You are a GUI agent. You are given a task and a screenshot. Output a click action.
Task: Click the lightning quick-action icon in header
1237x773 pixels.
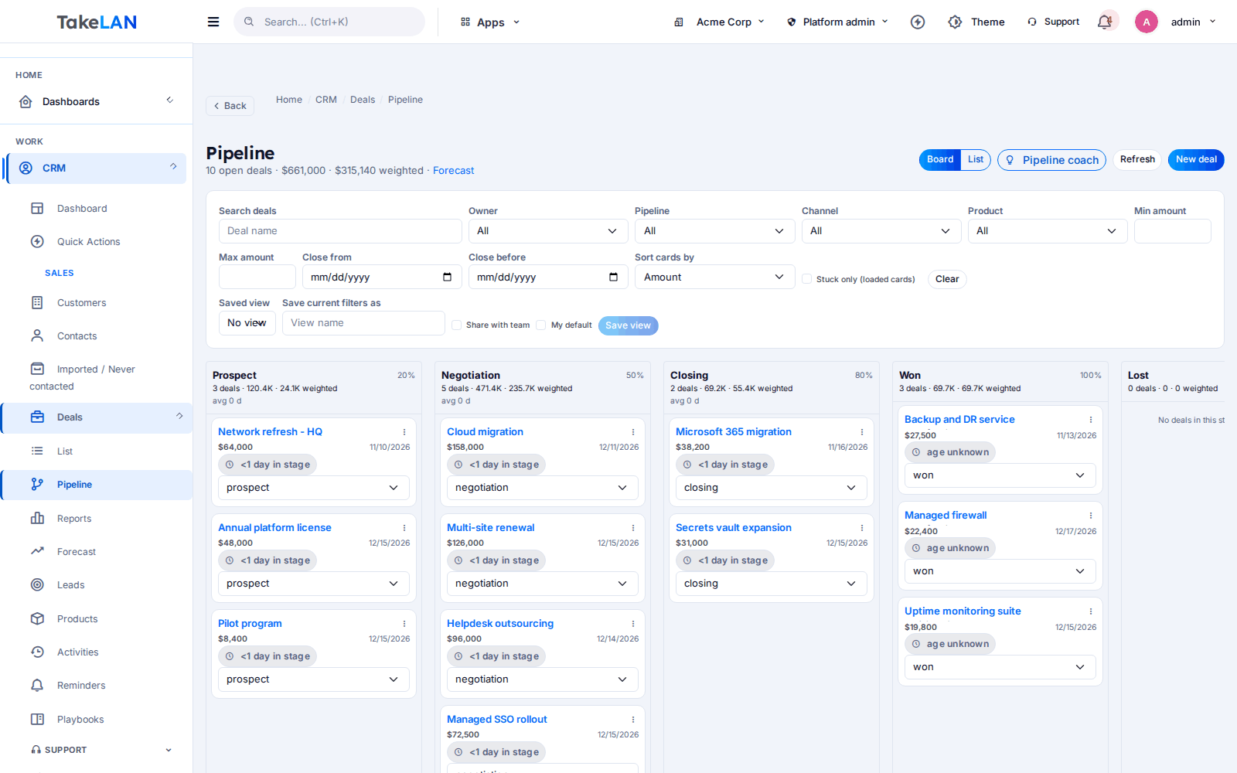[918, 22]
